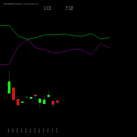Viewport: 137px width, 137px height.
Task: Click the '07 Jan' date label
Action: [30, 130]
